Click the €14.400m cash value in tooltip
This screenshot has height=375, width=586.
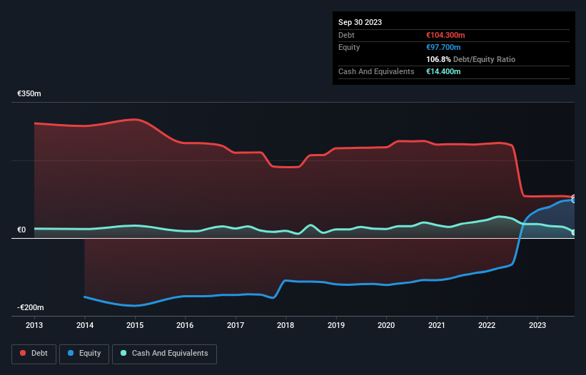[x=443, y=71]
